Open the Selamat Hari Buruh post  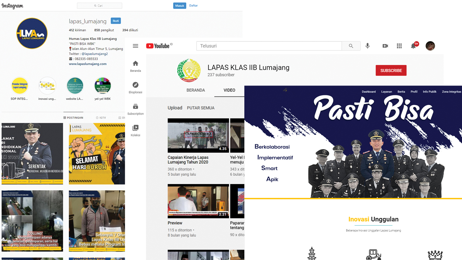[97, 153]
